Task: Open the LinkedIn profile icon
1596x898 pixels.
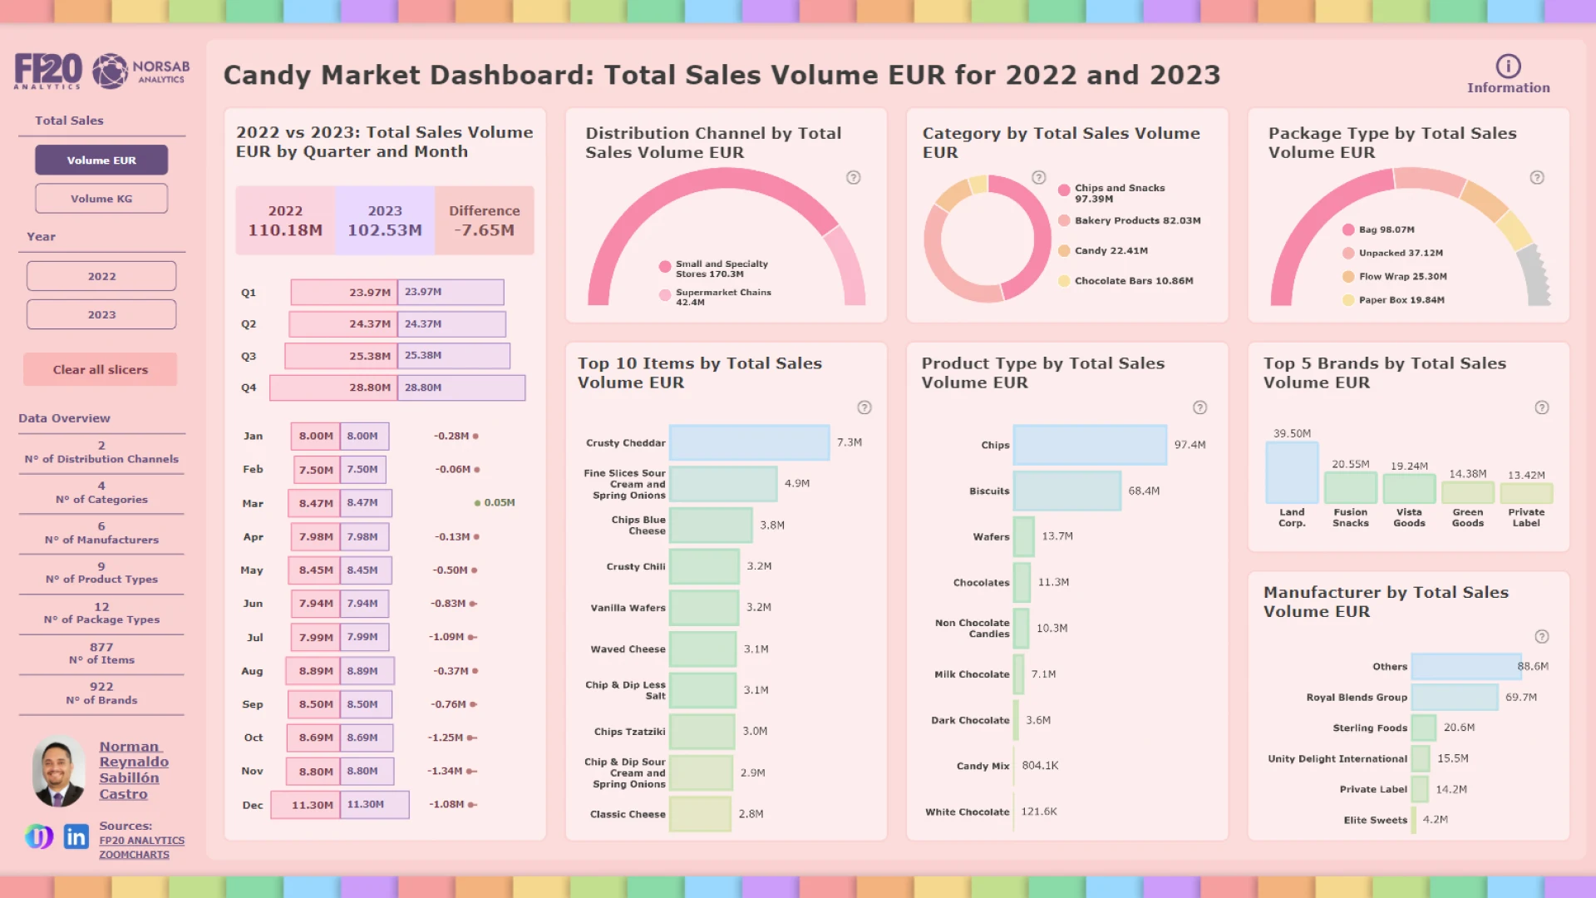Action: tap(76, 836)
